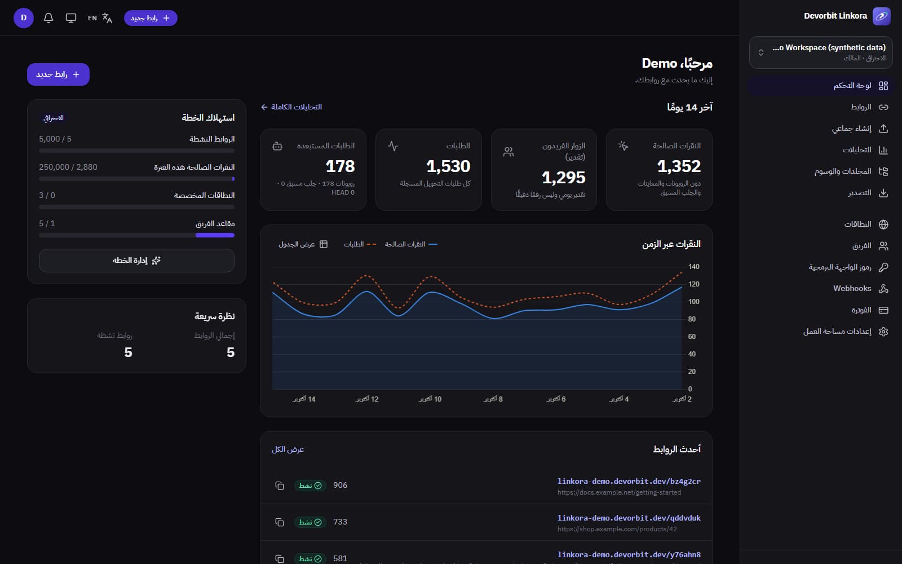Click the الزوار الفريدون 1,295 card
The width and height of the screenshot is (902, 564).
point(544,170)
